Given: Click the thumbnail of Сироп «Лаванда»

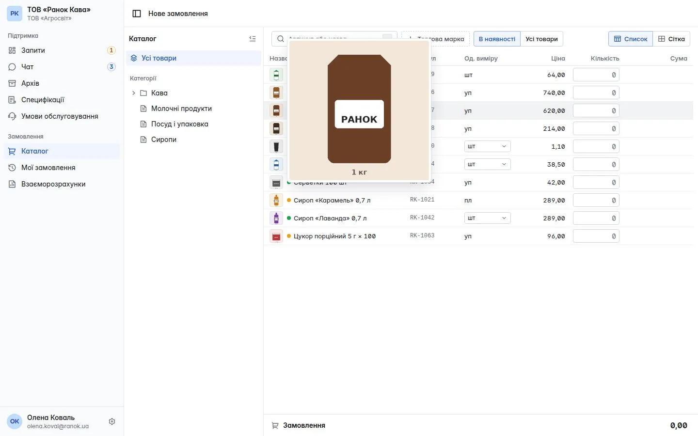Looking at the screenshot, I should (276, 218).
